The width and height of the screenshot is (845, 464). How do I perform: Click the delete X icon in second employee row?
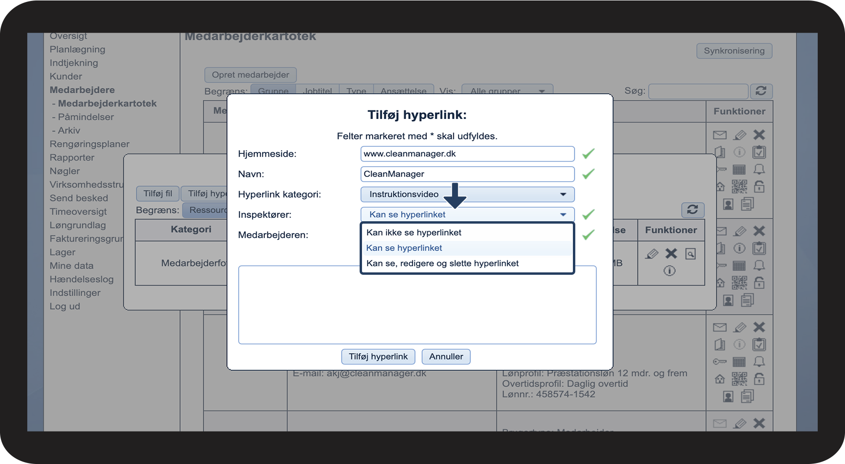coord(759,231)
